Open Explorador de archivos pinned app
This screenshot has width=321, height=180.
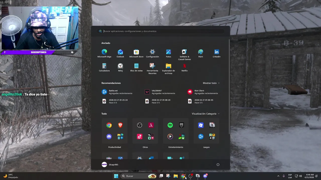click(169, 69)
